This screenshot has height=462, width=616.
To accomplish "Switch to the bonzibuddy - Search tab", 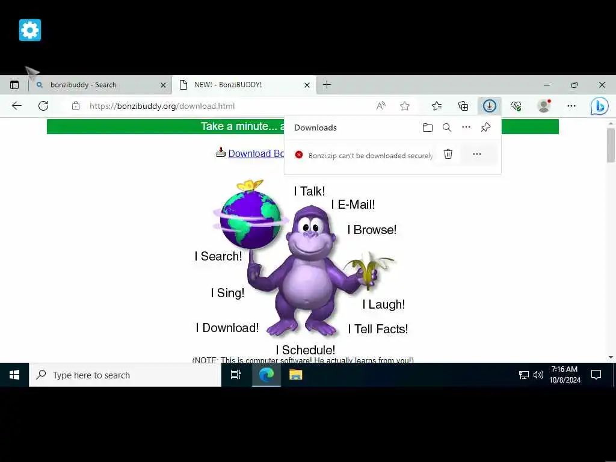I will [100, 85].
